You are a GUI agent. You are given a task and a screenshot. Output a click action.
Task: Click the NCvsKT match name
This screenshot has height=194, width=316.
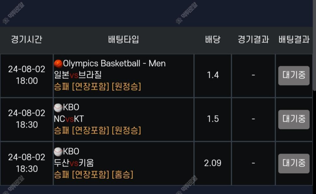pyautogui.click(x=69, y=119)
